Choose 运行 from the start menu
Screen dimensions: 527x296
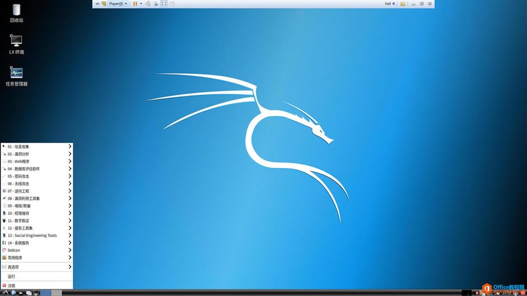[x=36, y=276]
